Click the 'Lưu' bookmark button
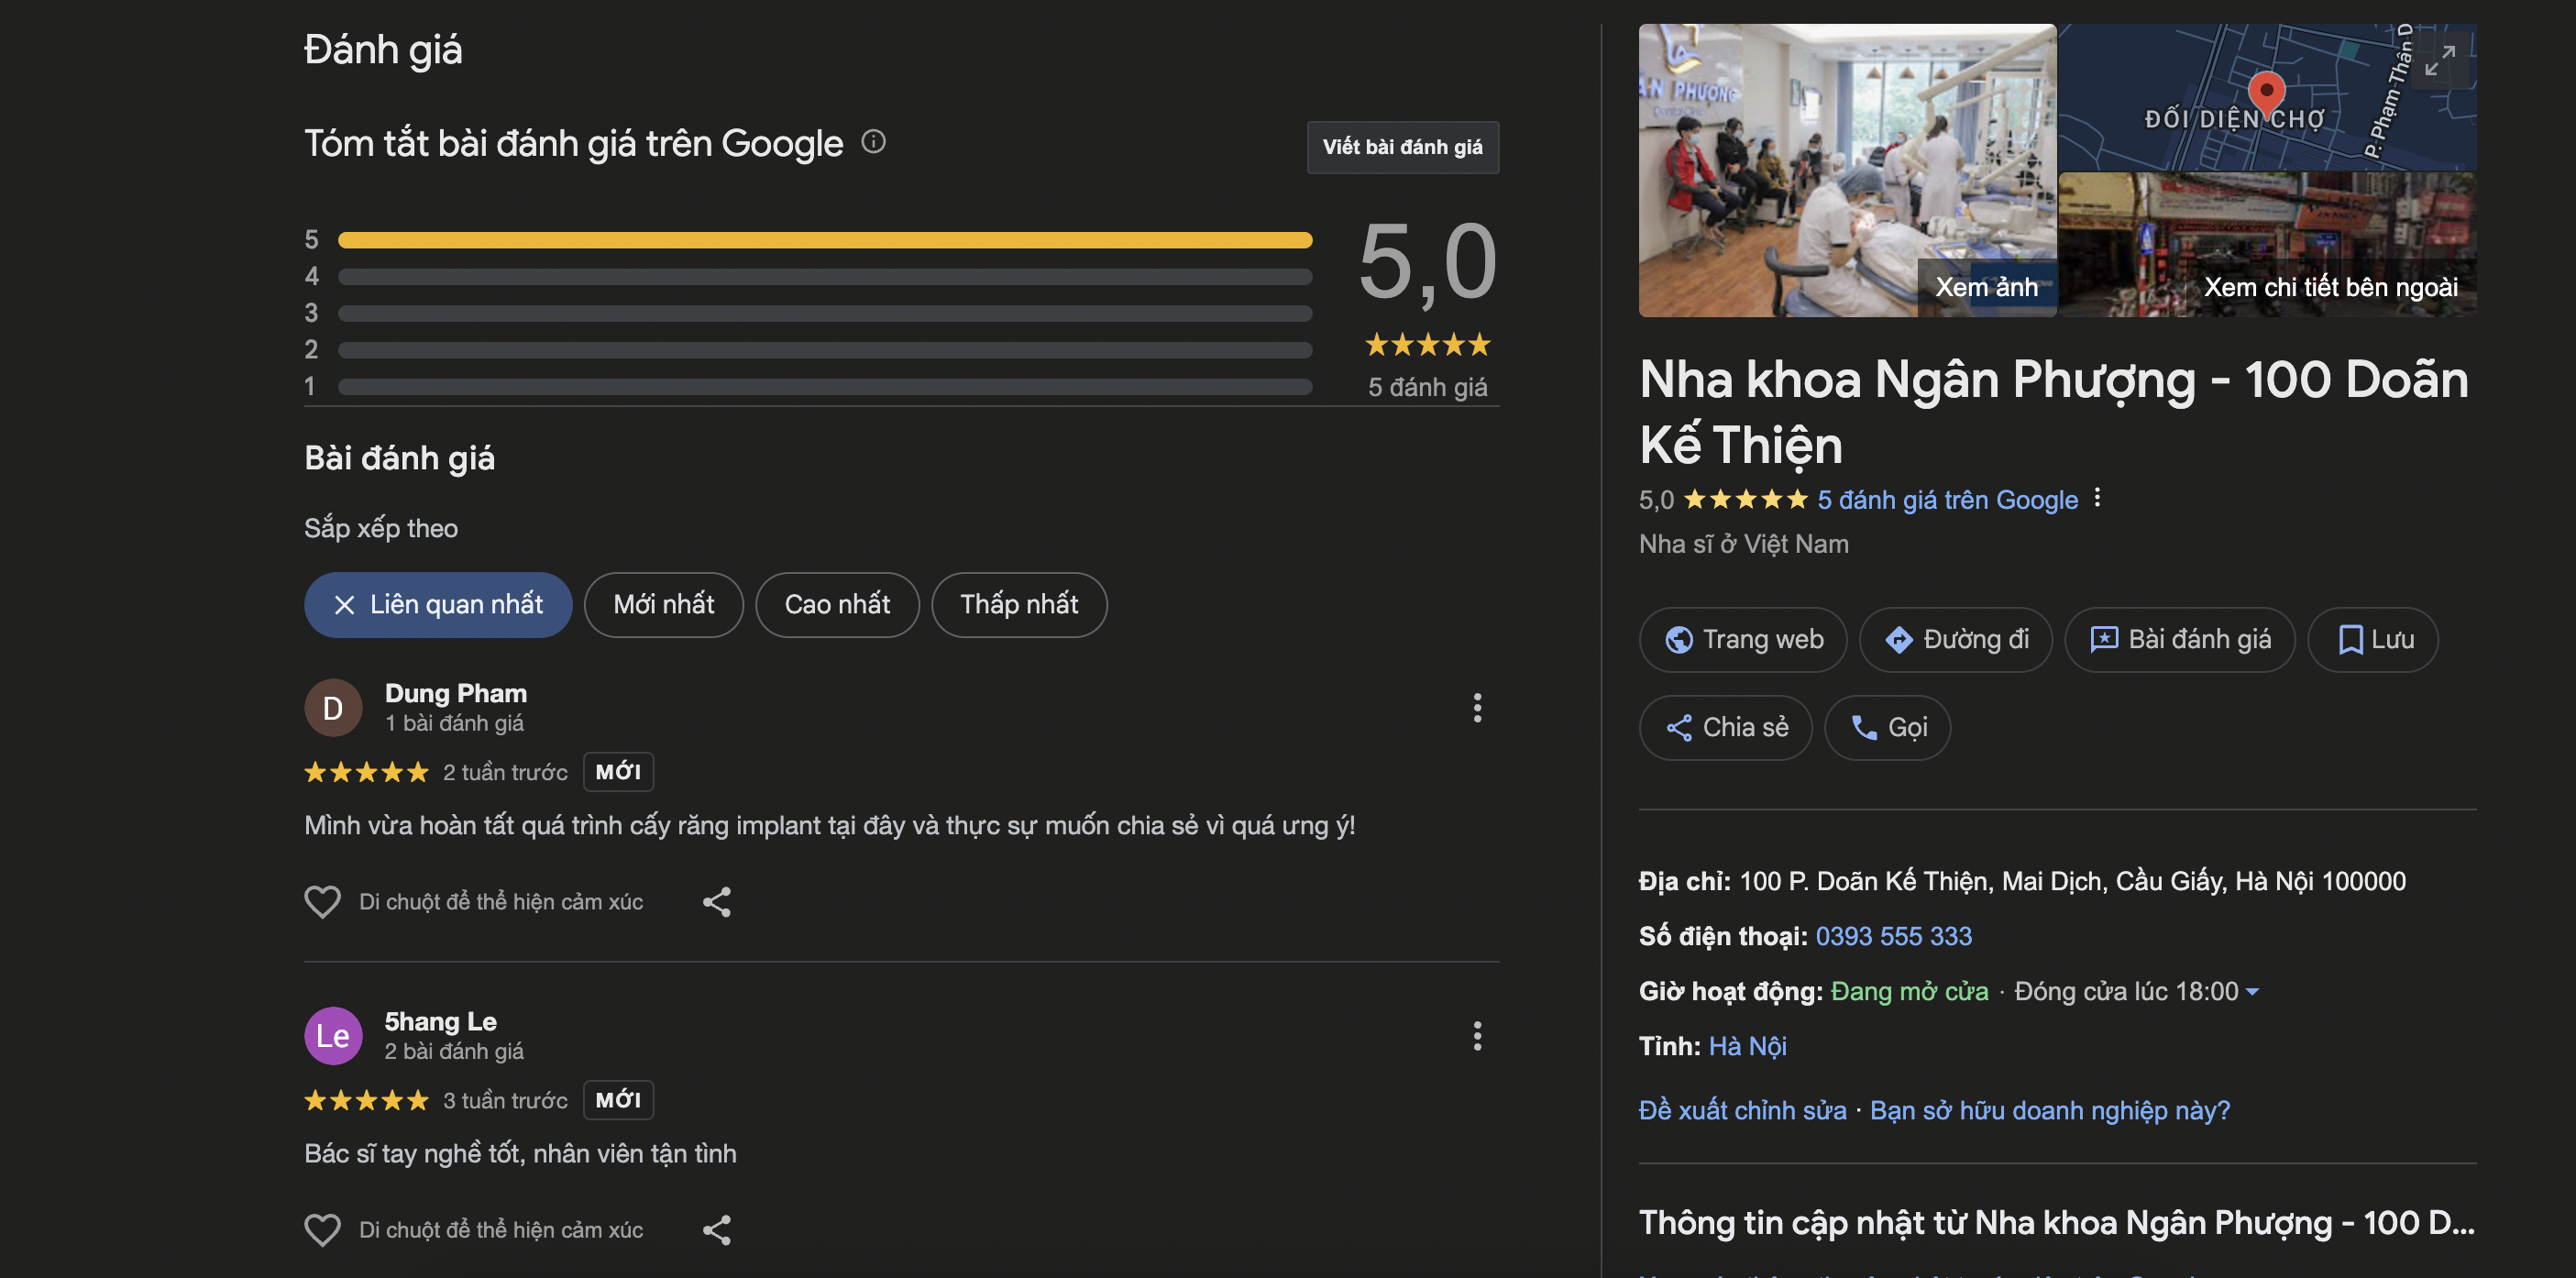Image resolution: width=2576 pixels, height=1278 pixels. tap(2372, 639)
